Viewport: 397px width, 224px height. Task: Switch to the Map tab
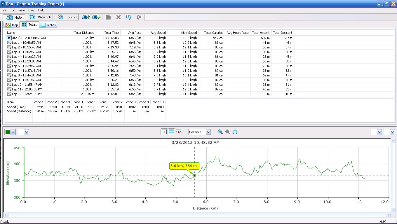tap(12, 25)
